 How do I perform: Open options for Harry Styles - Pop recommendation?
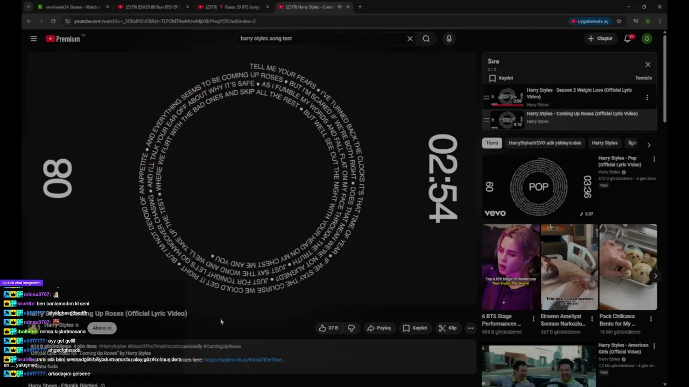[x=654, y=159]
